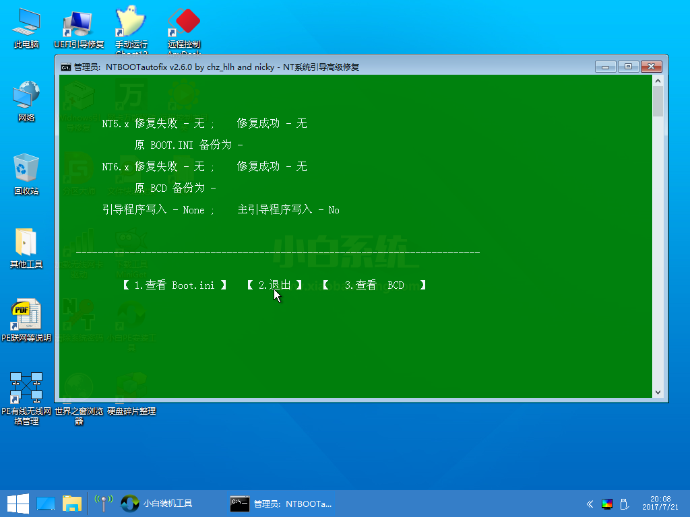
Task: Open the UEFI引导修复 shortcut
Action: (x=79, y=28)
